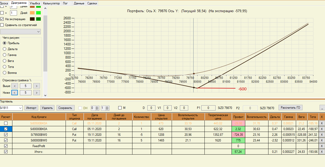This screenshot has height=167, width=325.
Task: Click the P1 input field
Action: 208,108
